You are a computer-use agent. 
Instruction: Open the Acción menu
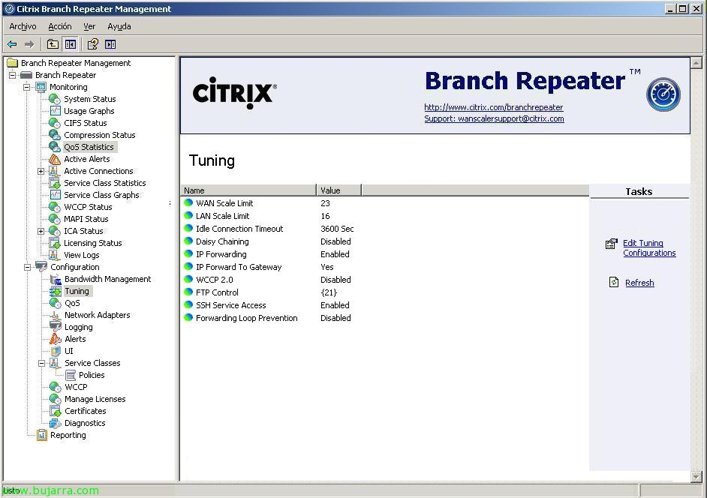60,26
